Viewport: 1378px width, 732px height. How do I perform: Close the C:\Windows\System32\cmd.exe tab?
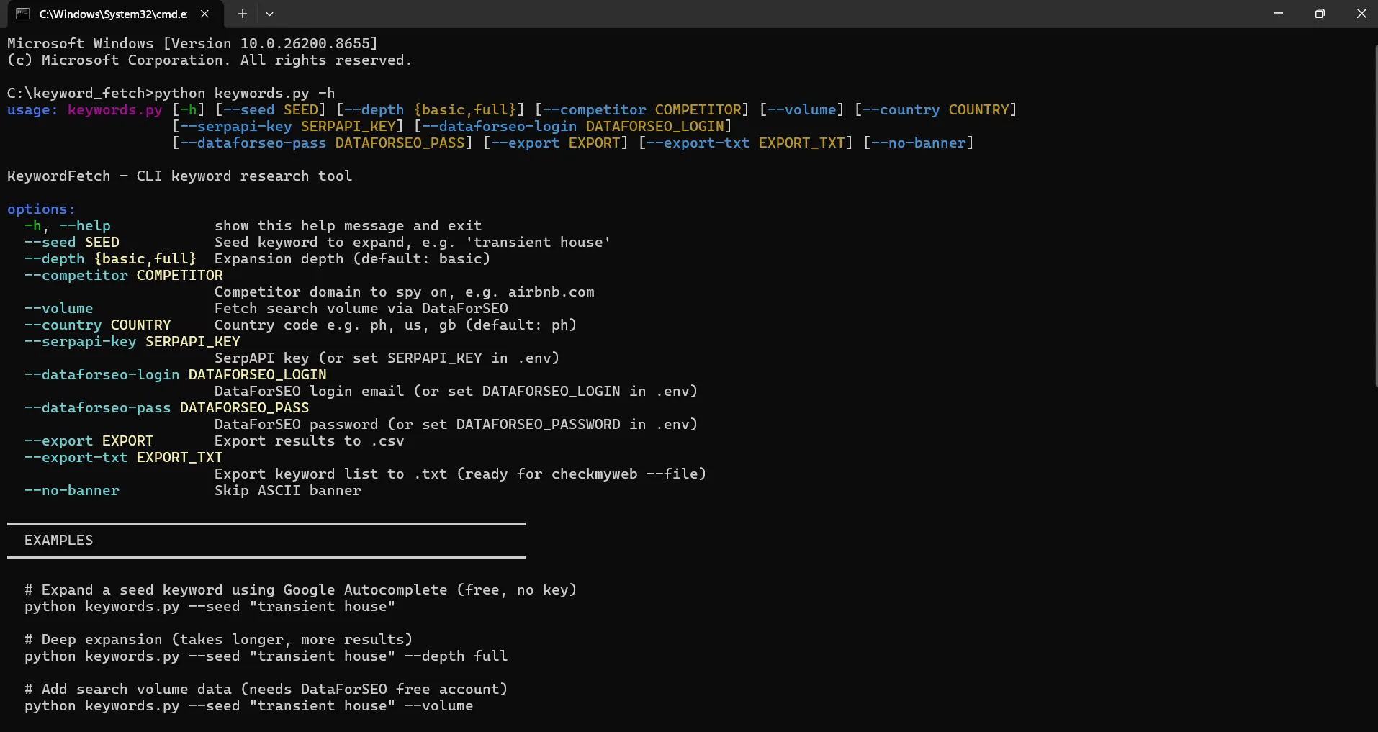click(x=204, y=14)
